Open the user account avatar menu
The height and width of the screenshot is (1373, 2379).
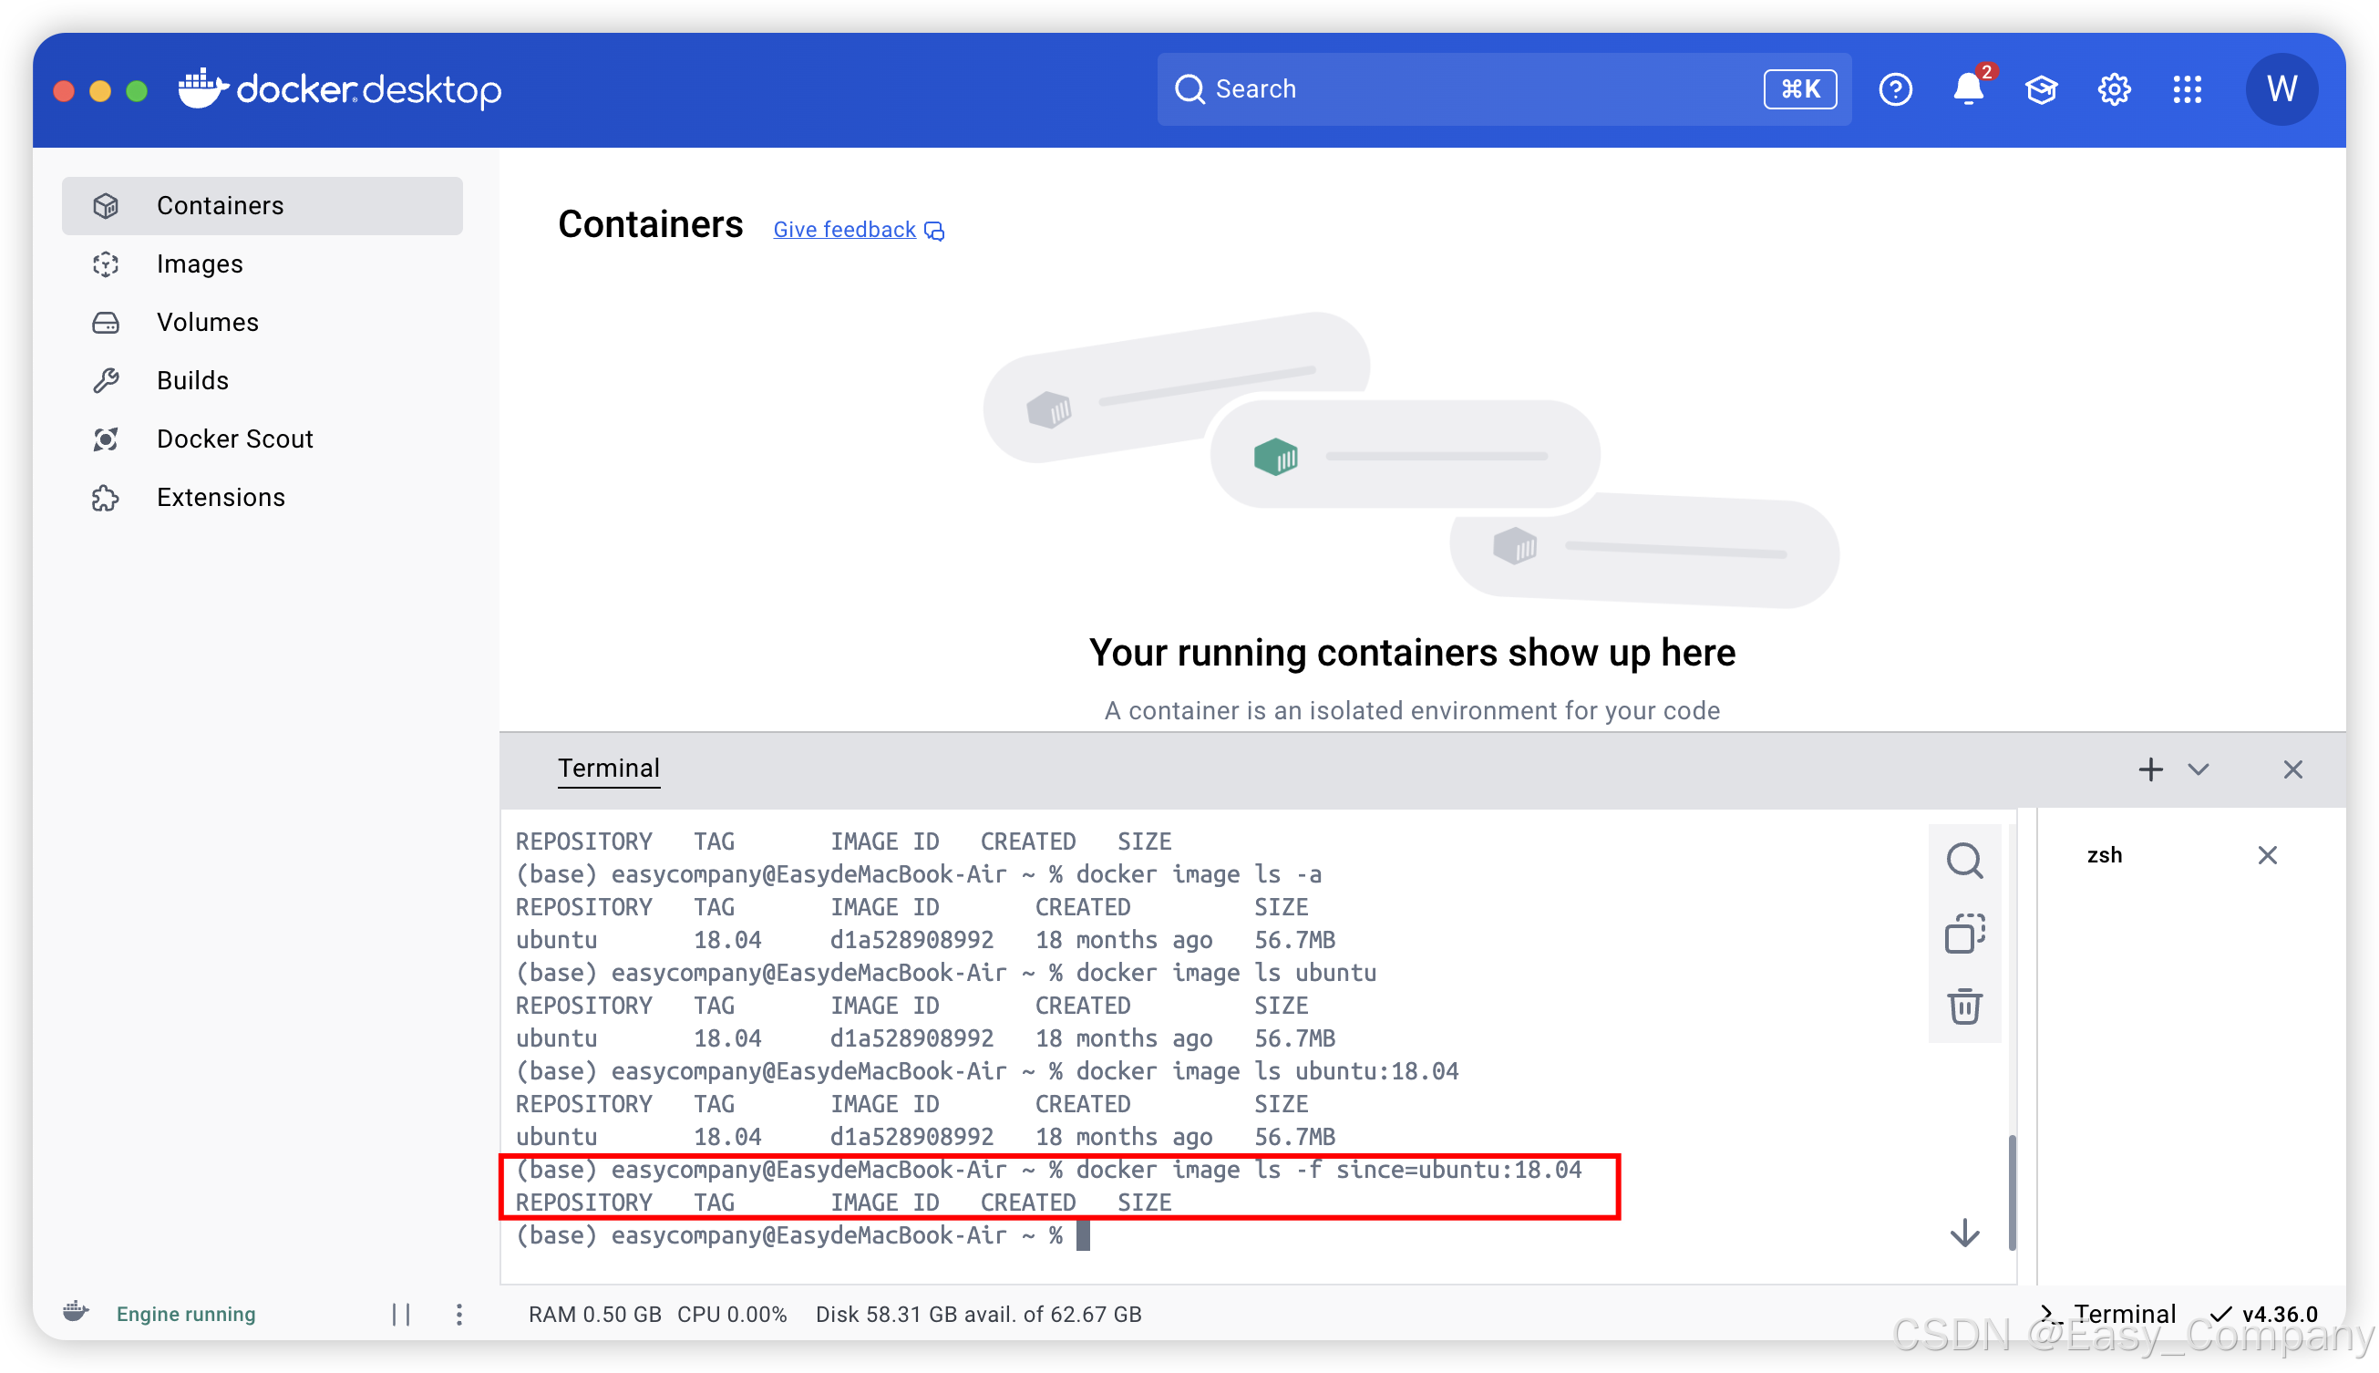pos(2281,89)
